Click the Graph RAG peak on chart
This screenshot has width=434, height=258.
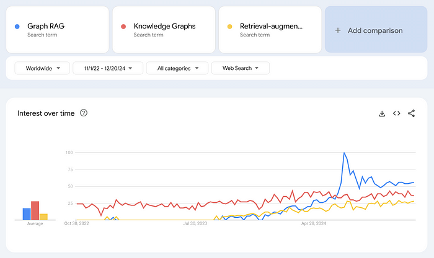[344, 153]
